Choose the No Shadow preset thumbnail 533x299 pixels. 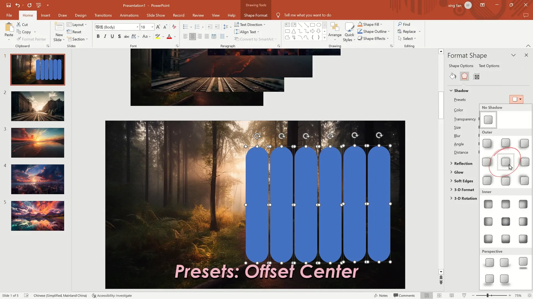click(488, 120)
